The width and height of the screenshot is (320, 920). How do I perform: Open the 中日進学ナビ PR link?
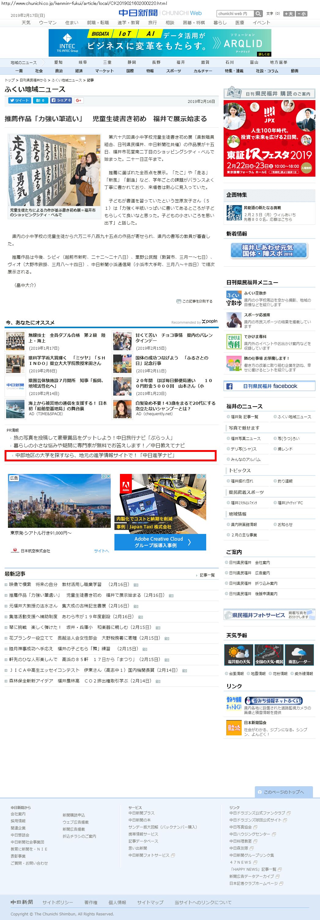coord(95,455)
